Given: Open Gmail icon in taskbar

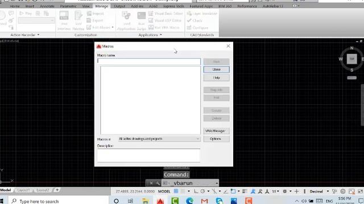Looking at the screenshot, I should click(x=204, y=201).
